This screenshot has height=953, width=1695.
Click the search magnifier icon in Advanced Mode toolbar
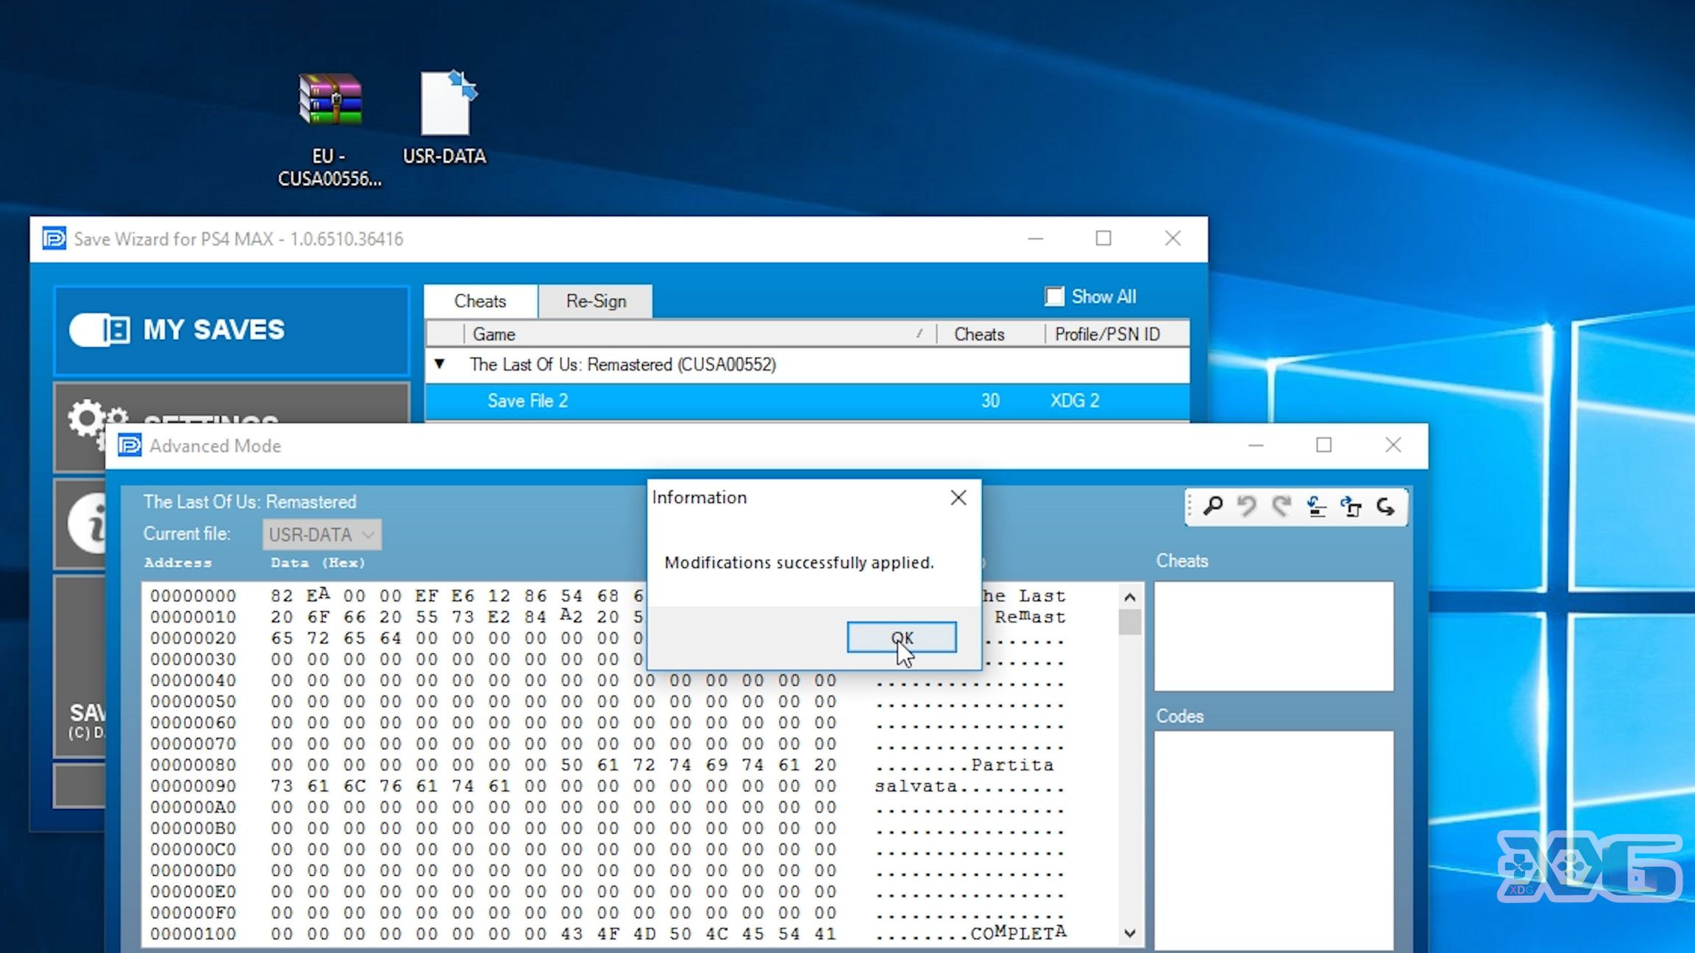pyautogui.click(x=1212, y=506)
